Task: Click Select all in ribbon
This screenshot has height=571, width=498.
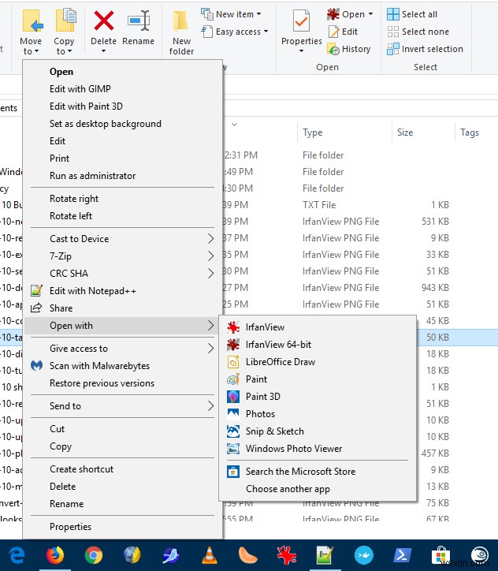Action: tap(412, 14)
